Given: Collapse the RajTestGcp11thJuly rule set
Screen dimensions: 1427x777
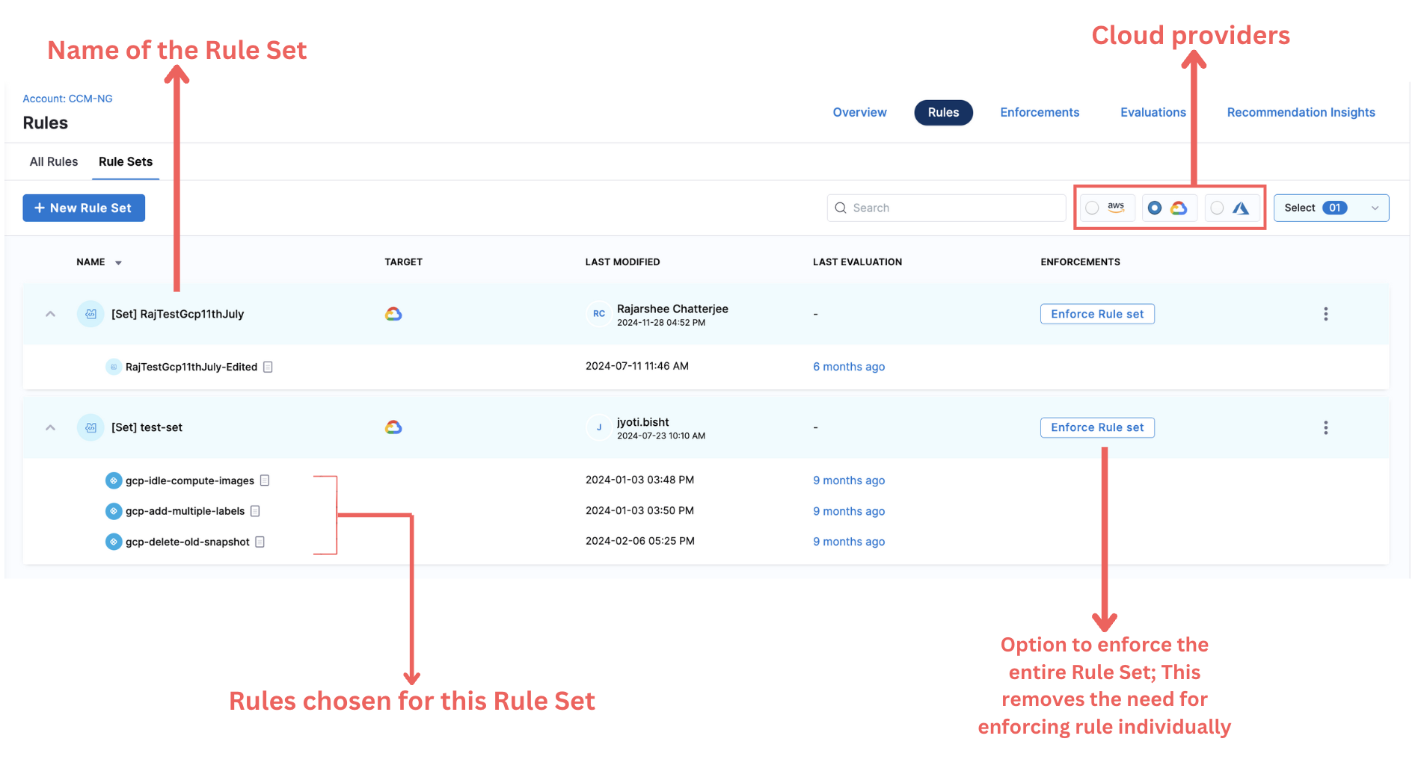Looking at the screenshot, I should click(x=50, y=314).
